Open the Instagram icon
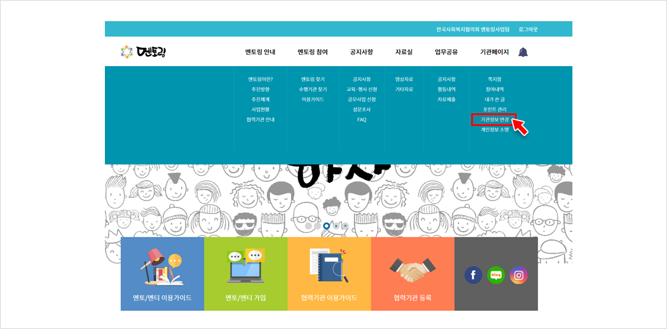 [518, 275]
